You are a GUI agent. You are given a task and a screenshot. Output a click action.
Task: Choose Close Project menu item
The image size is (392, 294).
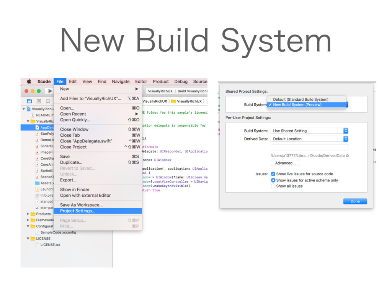[98, 147]
